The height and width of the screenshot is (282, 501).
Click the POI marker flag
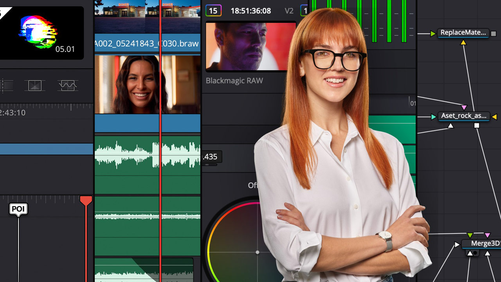(x=19, y=209)
